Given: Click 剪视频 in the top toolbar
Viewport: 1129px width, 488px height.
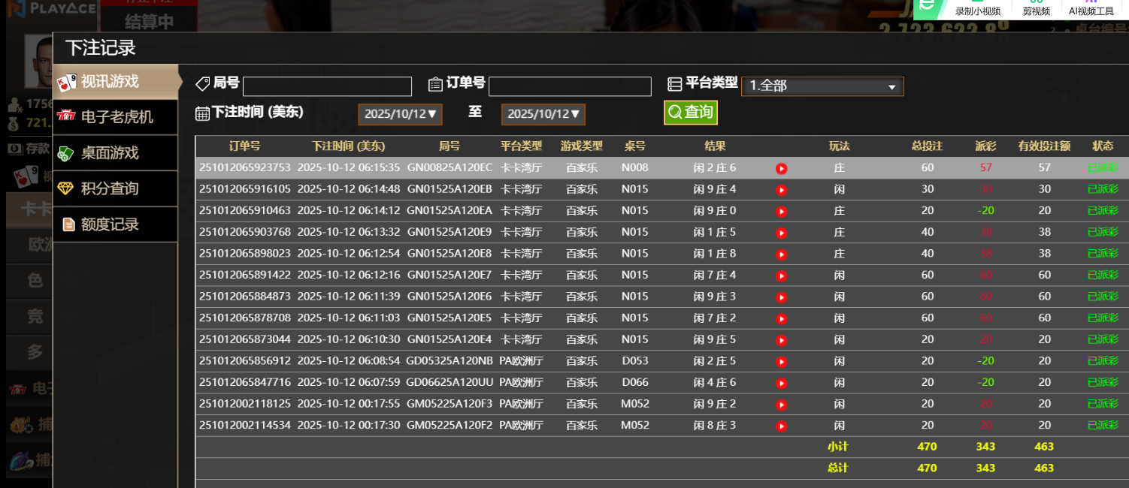Looking at the screenshot, I should [1036, 11].
